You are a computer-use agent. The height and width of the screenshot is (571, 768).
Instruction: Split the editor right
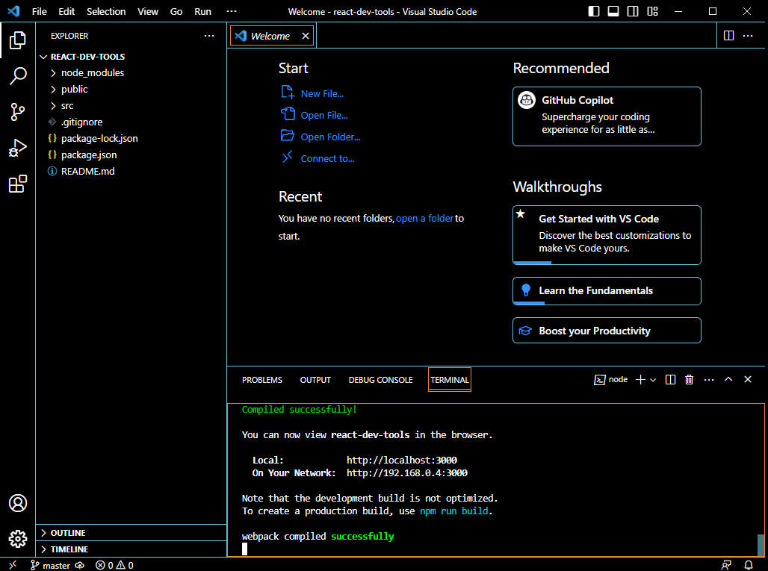[728, 36]
